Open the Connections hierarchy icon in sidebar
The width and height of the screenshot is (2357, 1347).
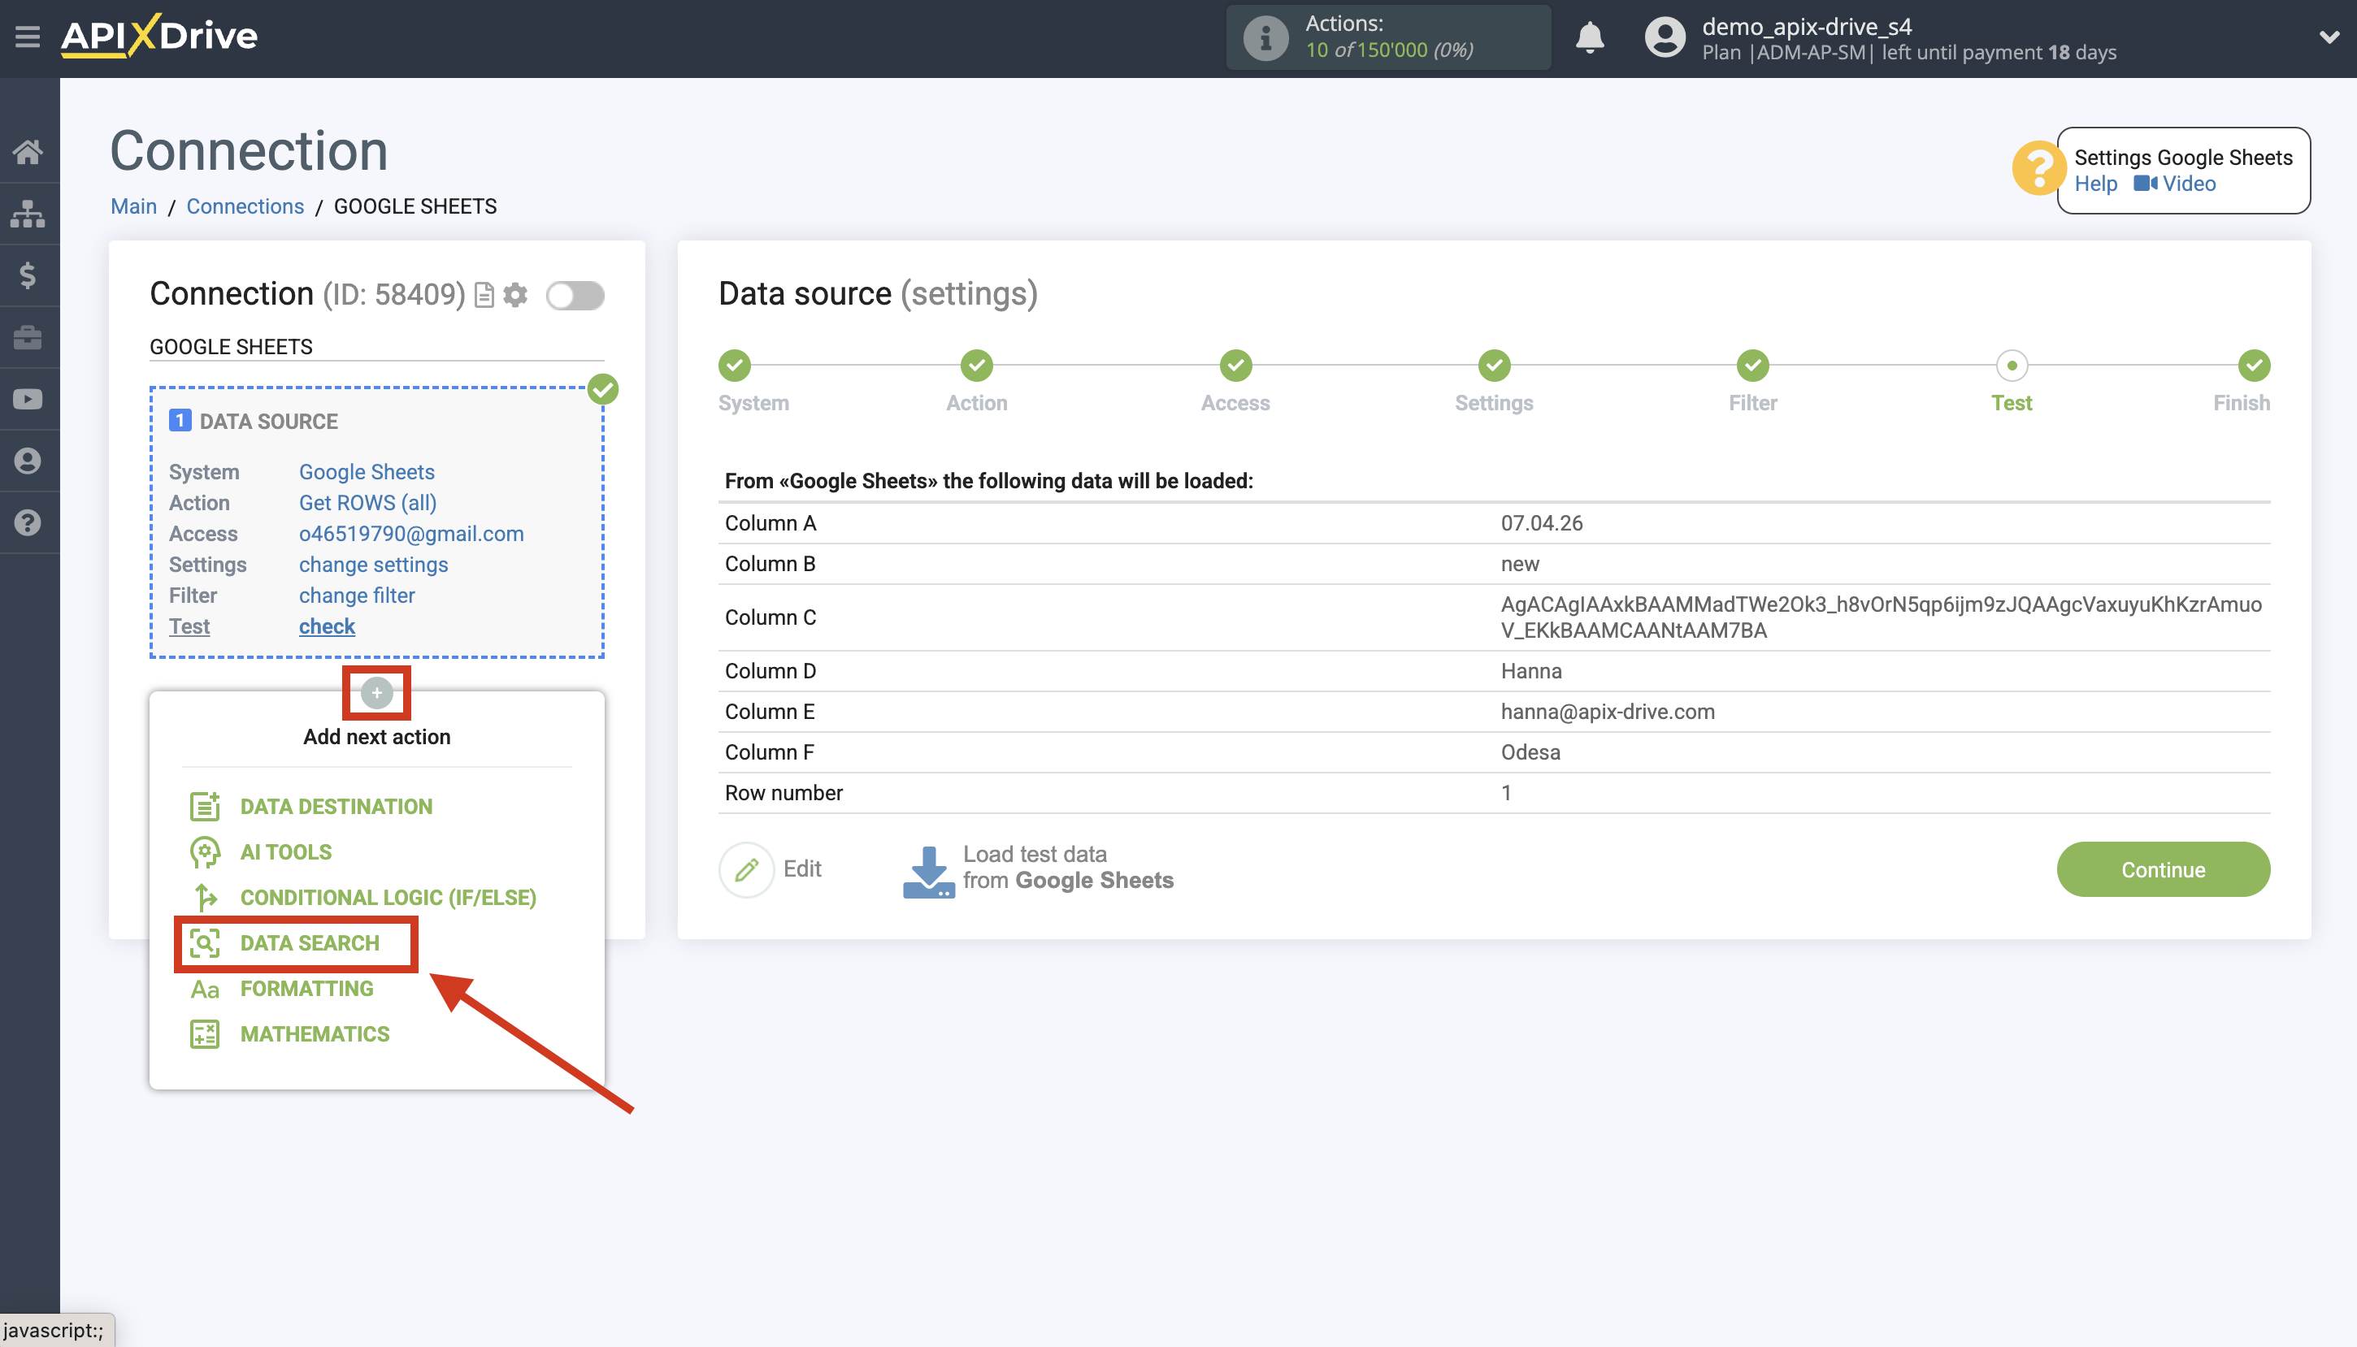[x=28, y=214]
